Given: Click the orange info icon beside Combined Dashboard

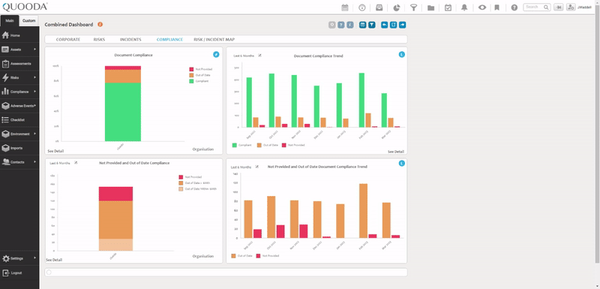Looking at the screenshot, I should click(x=100, y=25).
